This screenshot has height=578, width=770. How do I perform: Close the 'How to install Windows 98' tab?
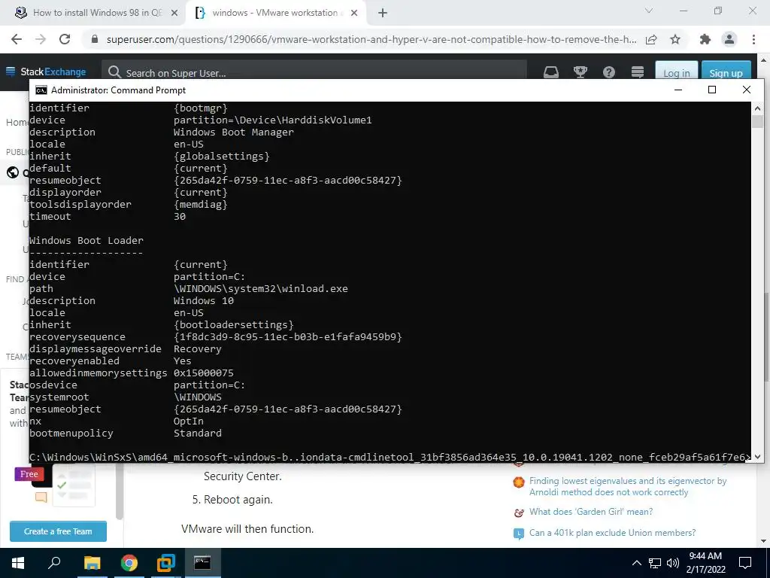pos(174,13)
